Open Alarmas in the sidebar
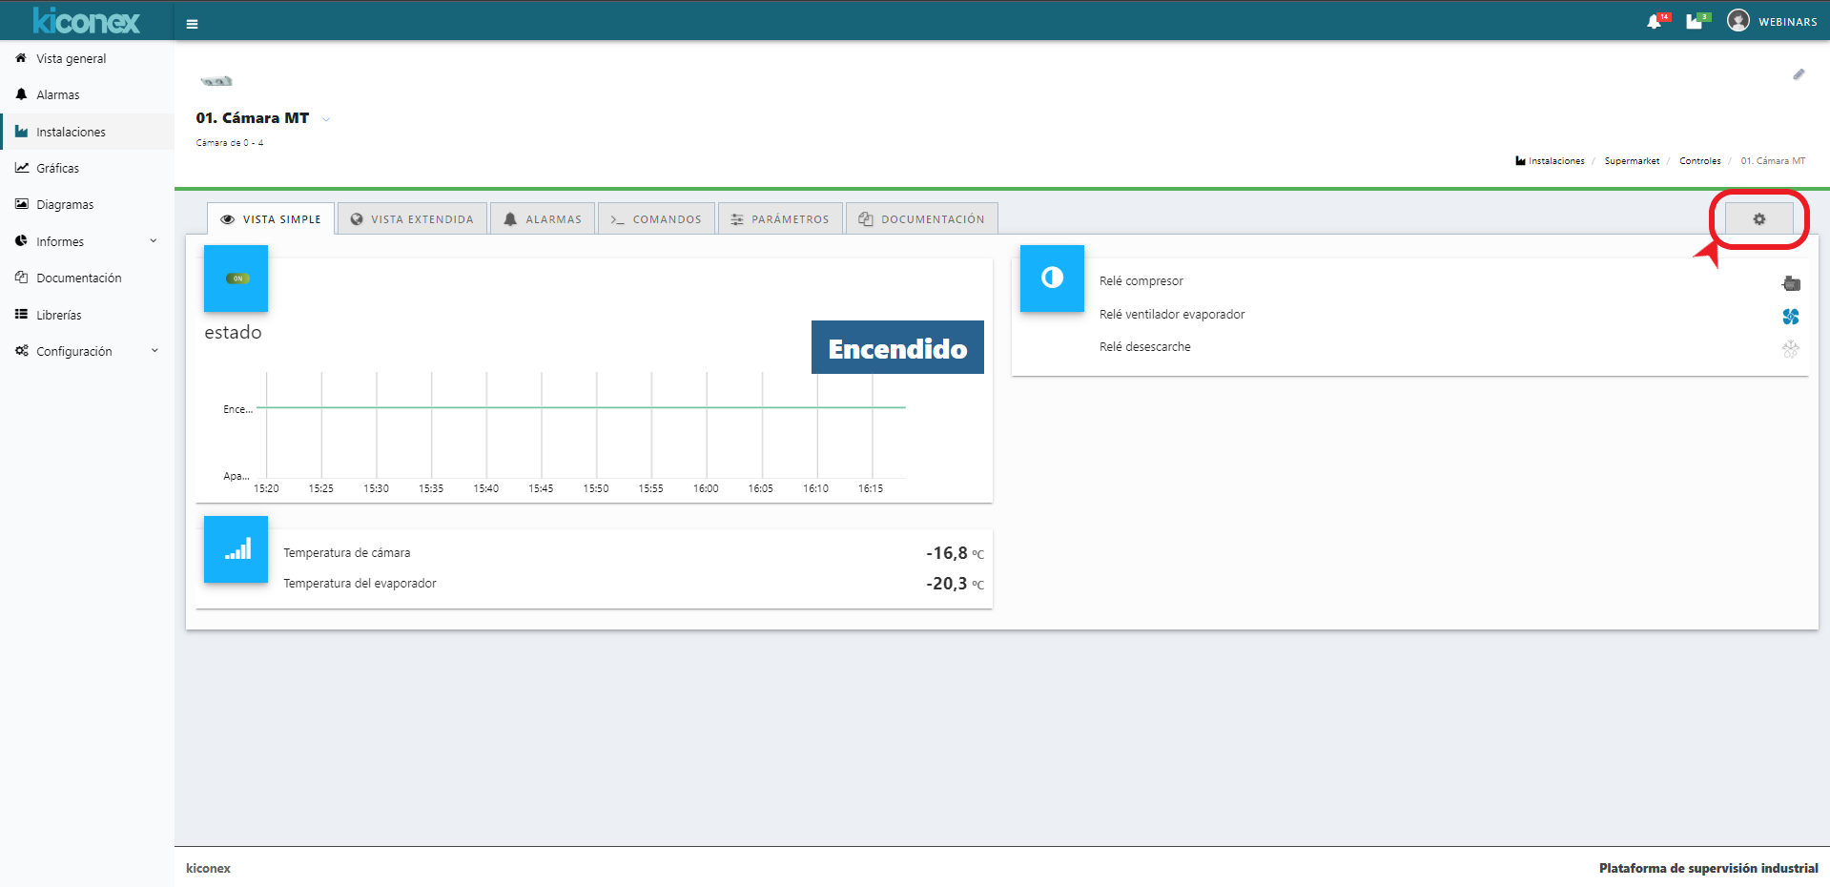 pyautogui.click(x=57, y=94)
